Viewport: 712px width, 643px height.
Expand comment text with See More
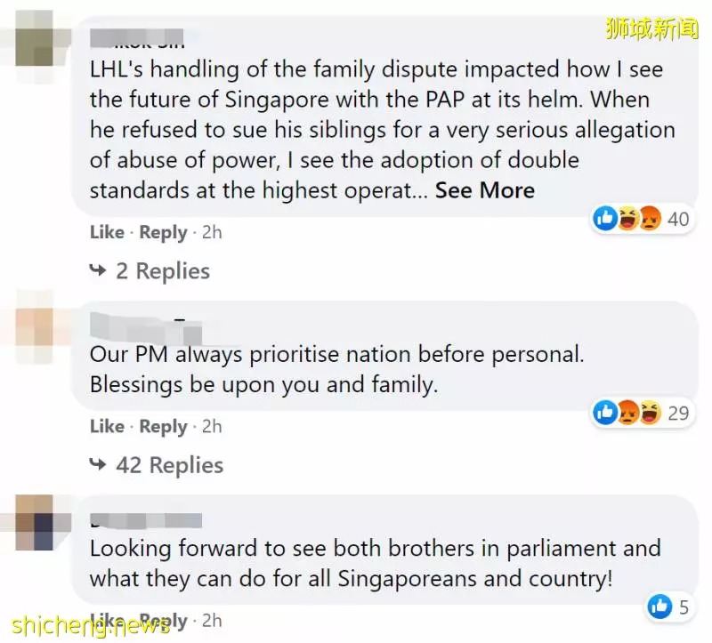[484, 190]
